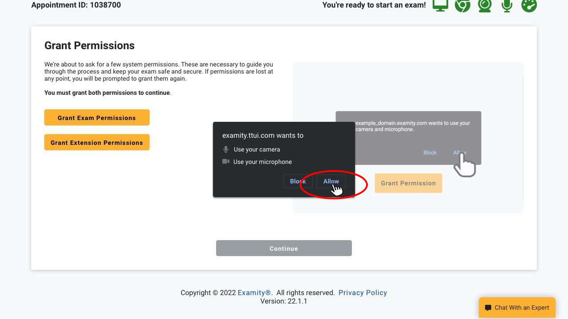The width and height of the screenshot is (568, 319).
Task: Open Chat With an Expert
Action: point(517,307)
